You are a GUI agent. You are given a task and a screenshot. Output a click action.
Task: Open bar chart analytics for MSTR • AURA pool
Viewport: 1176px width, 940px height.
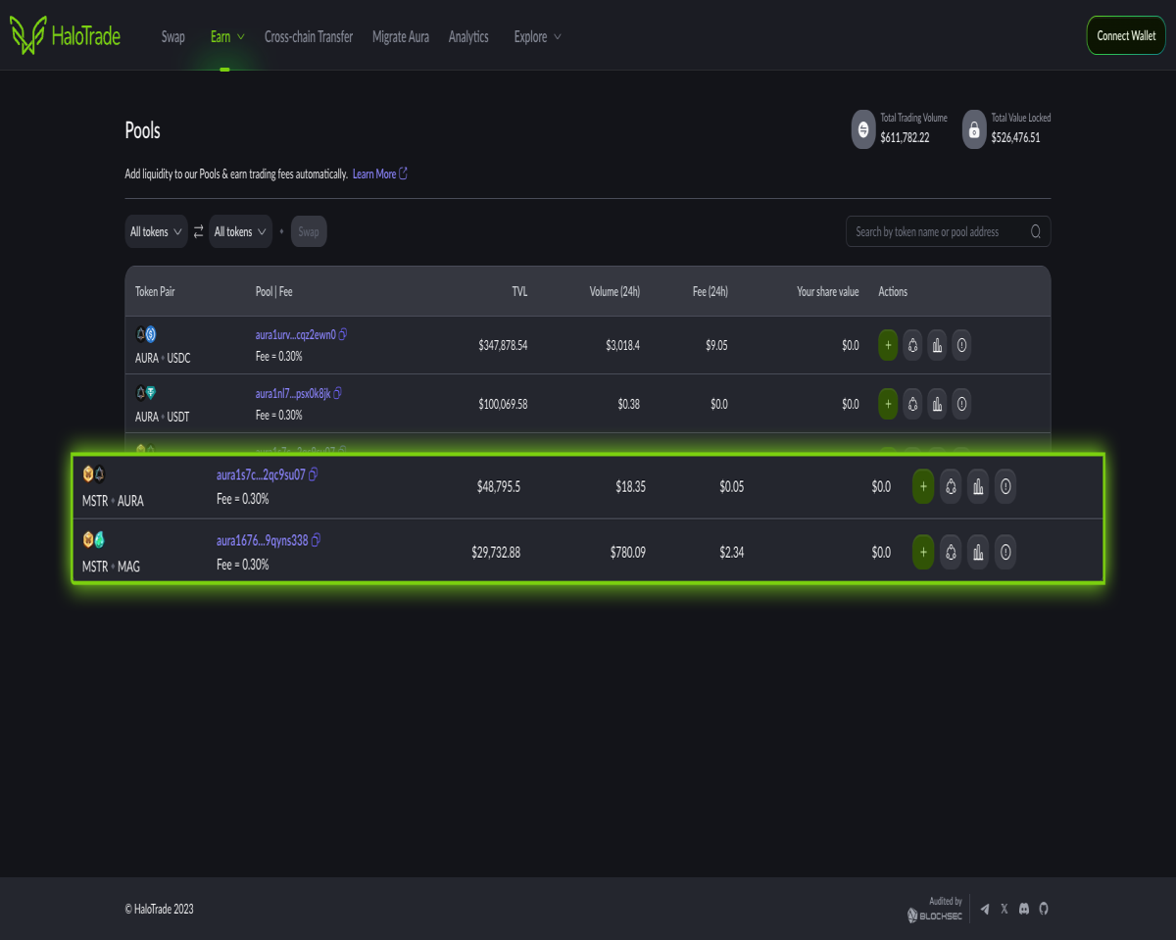pyautogui.click(x=978, y=486)
